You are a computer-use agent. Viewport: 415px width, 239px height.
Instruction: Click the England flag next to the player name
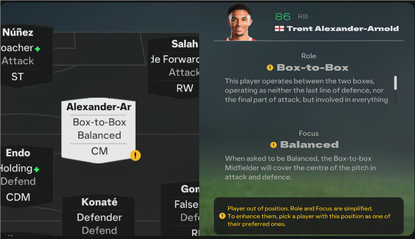click(x=279, y=28)
